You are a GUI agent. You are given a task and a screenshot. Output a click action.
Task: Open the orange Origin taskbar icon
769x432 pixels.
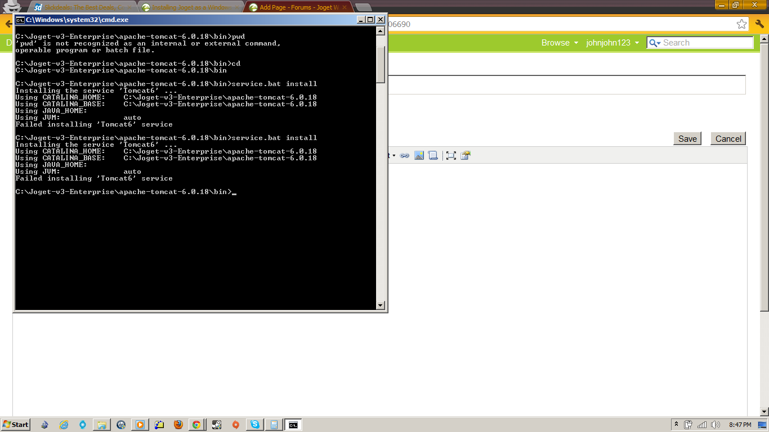coord(236,425)
